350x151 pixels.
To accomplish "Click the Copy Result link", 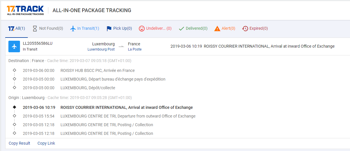I will point(19,143).
